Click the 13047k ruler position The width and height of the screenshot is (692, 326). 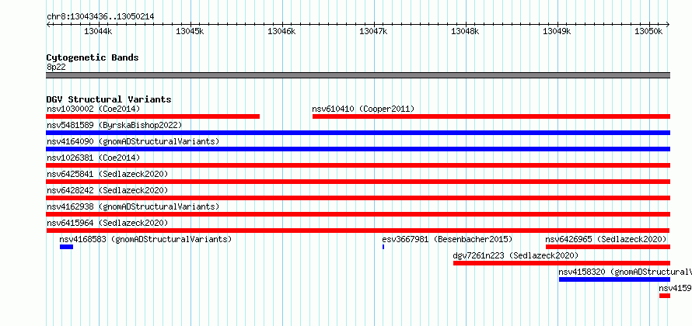click(x=374, y=31)
